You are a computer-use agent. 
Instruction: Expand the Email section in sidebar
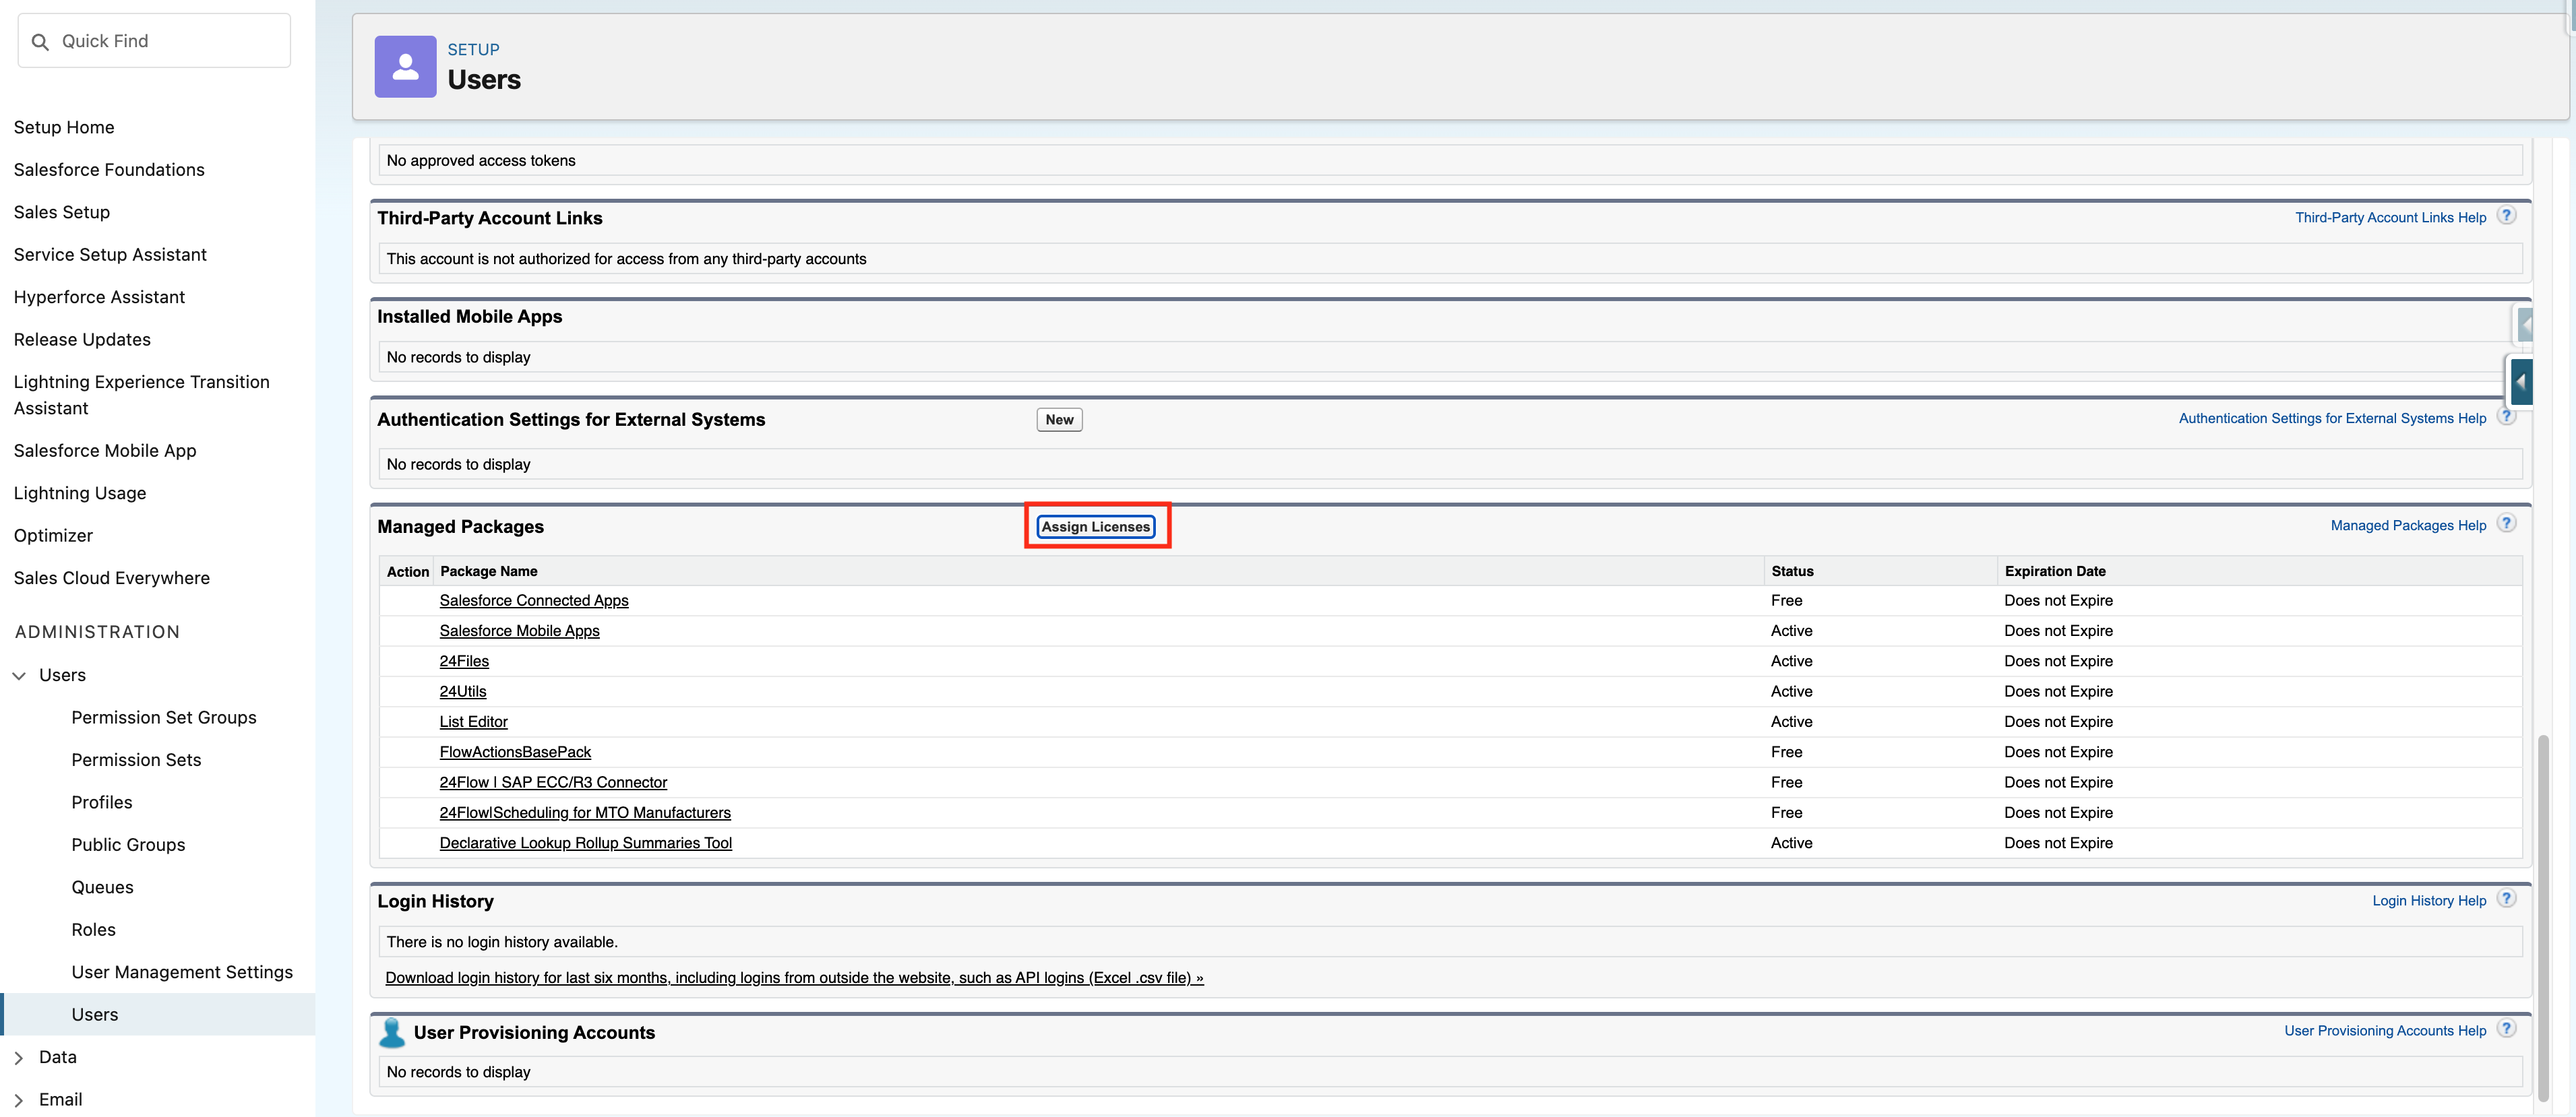[19, 1100]
